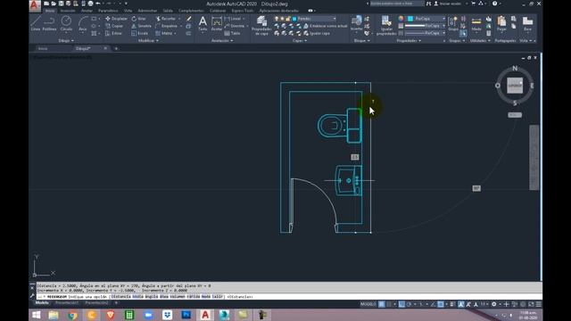Click the Save icon in quick access toolbar

pos(61,4)
